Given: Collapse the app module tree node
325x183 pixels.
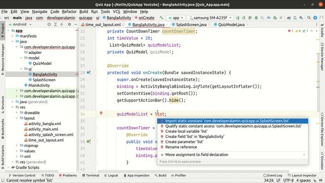Looking at the screenshot, I should tap(8, 30).
